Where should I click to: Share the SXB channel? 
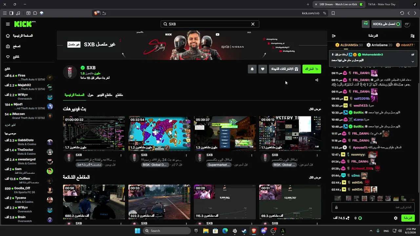tap(317, 80)
